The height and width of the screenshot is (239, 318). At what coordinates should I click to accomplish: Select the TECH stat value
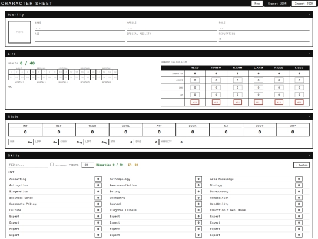tap(92, 132)
